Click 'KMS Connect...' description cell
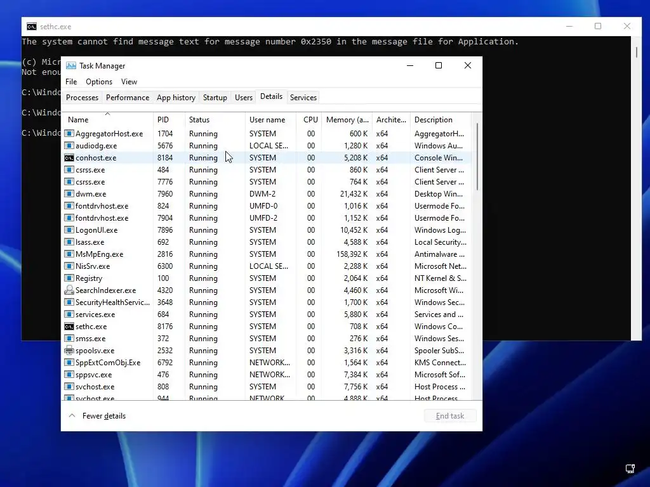 point(440,362)
